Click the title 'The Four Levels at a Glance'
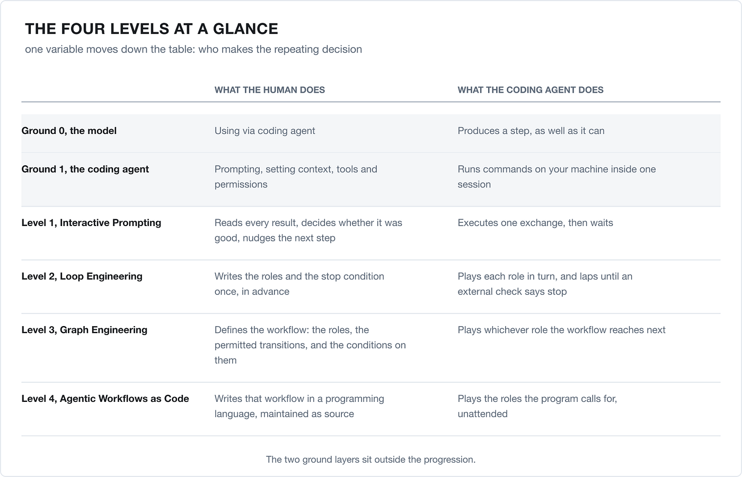The image size is (742, 477). click(152, 29)
